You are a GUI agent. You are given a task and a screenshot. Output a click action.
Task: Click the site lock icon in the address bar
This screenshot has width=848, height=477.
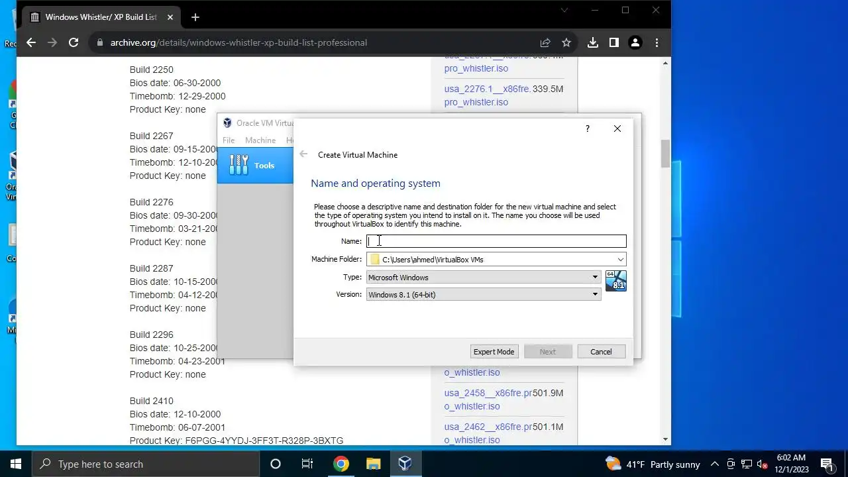(99, 42)
